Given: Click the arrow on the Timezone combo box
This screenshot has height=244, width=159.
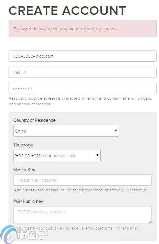Looking at the screenshot, I should click(97, 155).
